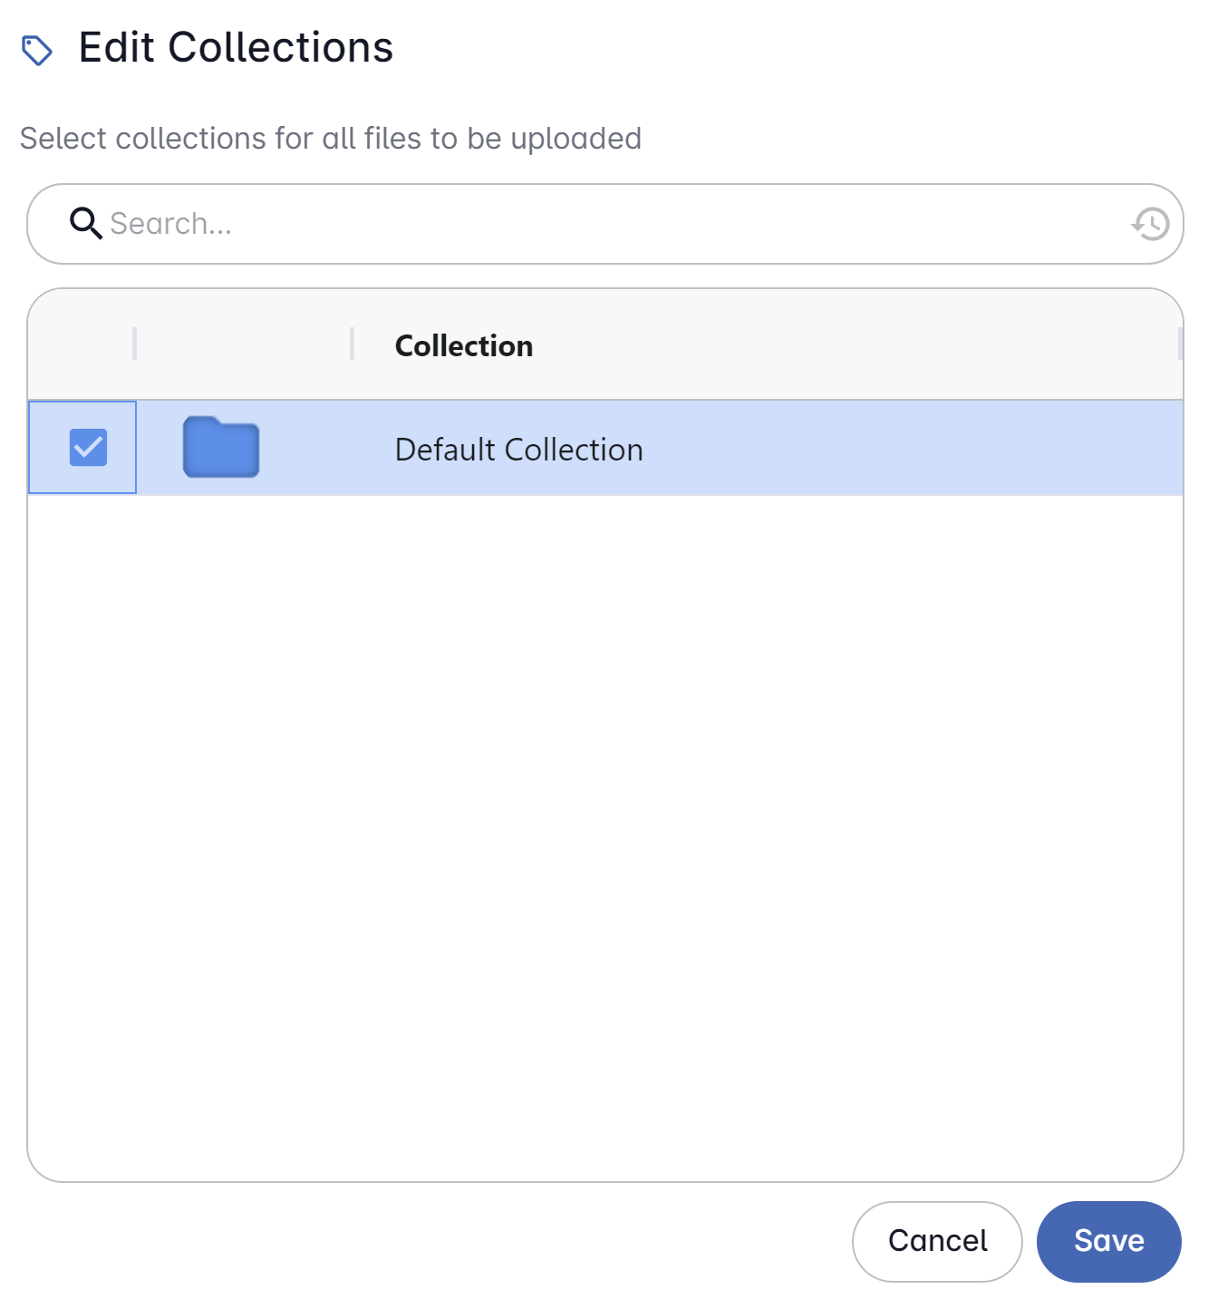Click the 'Select collections for all files' description
This screenshot has width=1218, height=1289.
(331, 139)
